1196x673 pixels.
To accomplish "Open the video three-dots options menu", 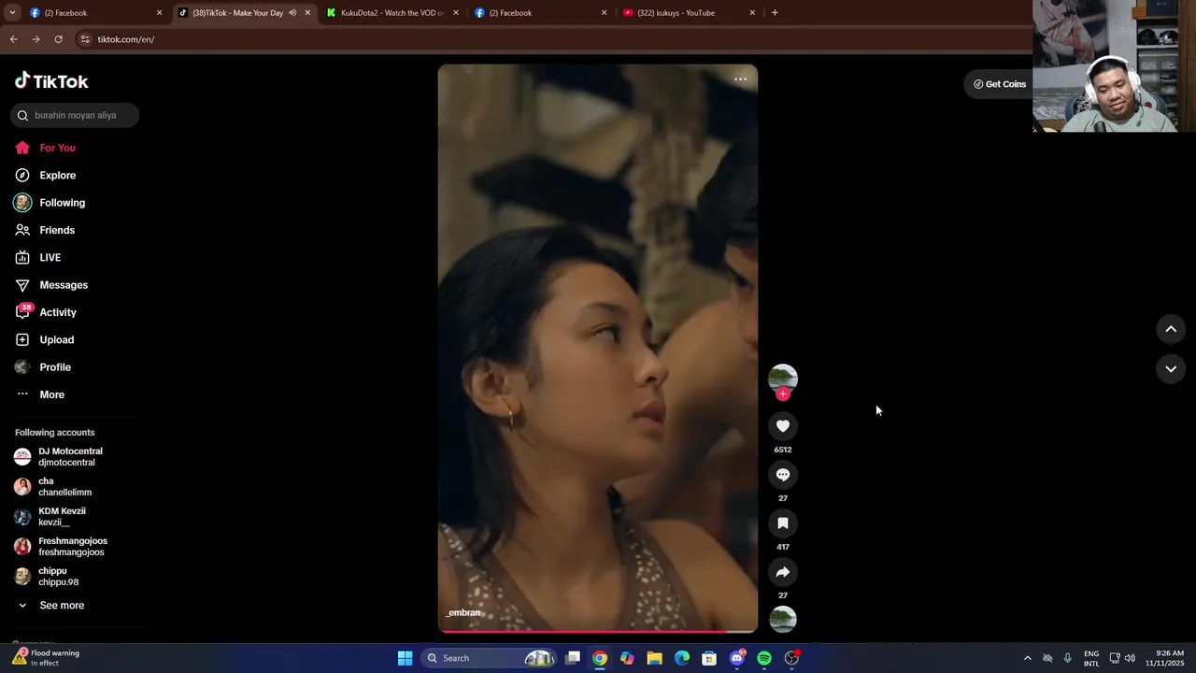I will pos(740,79).
